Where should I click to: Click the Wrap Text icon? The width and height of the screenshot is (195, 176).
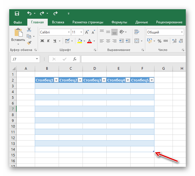[137, 32]
